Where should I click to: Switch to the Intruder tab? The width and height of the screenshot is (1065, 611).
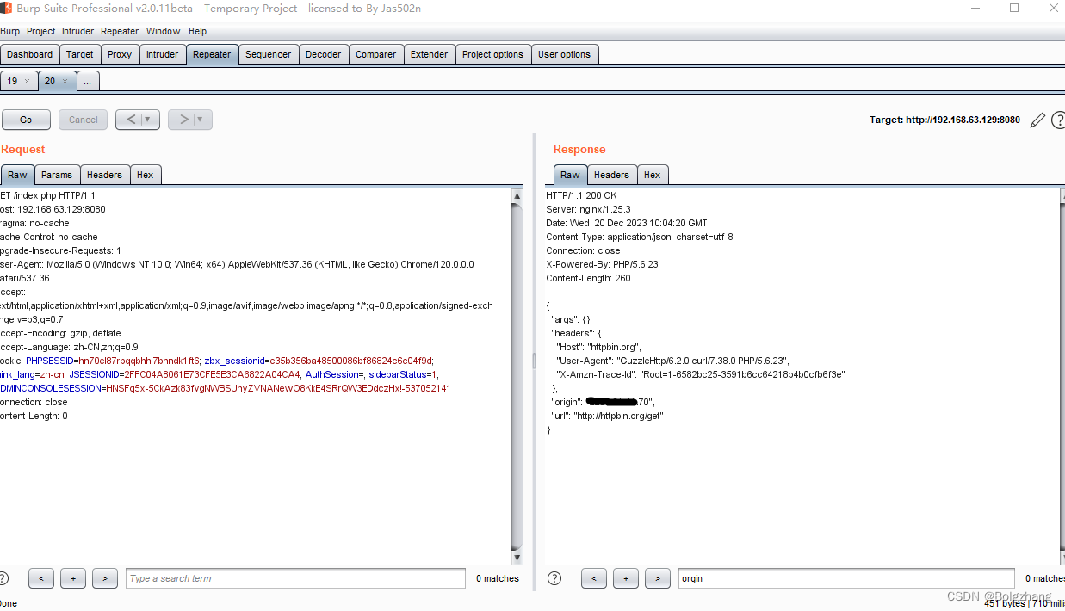click(162, 54)
